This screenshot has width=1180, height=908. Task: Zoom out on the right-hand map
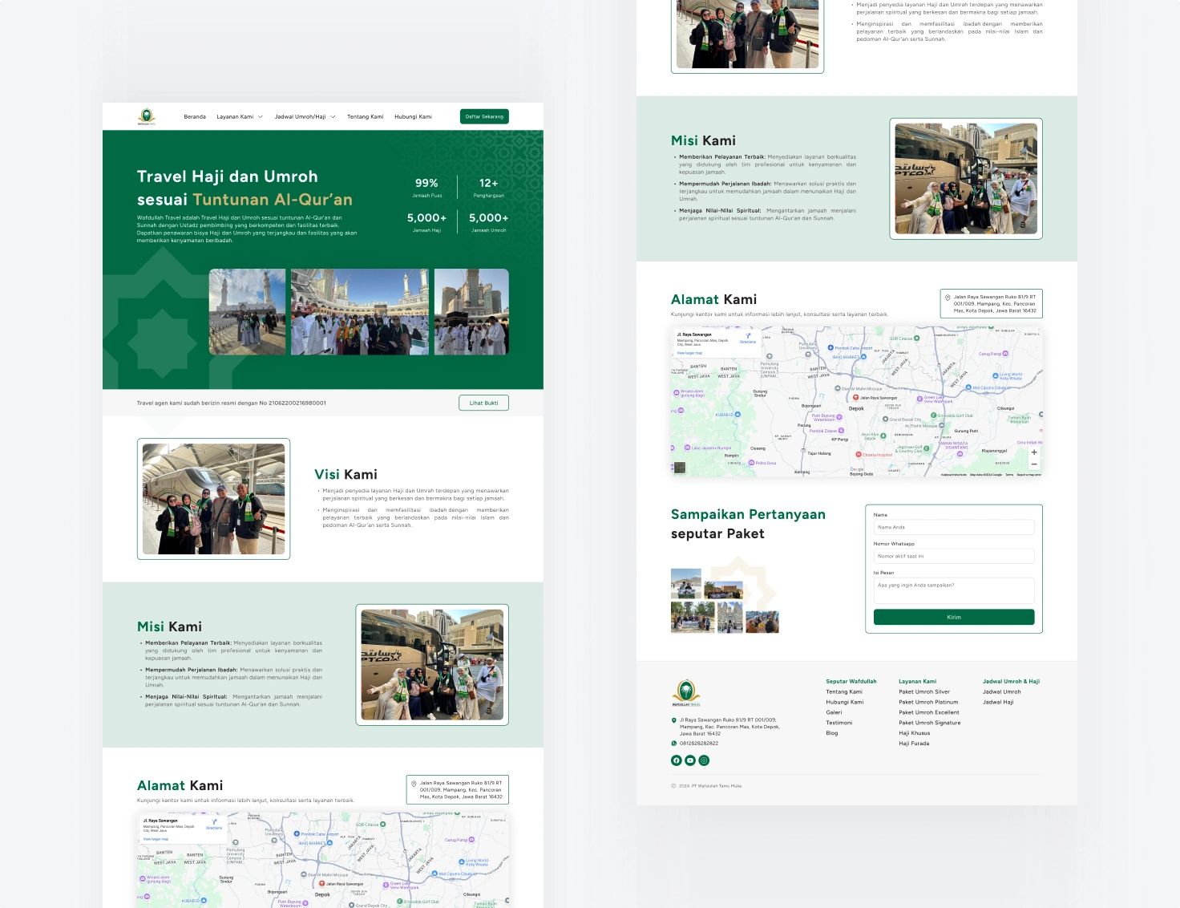(x=1034, y=464)
